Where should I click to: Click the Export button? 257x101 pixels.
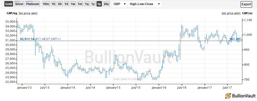coord(246,4)
